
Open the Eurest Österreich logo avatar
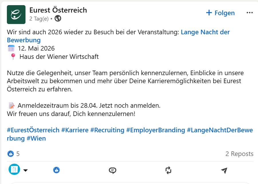(x=16, y=15)
